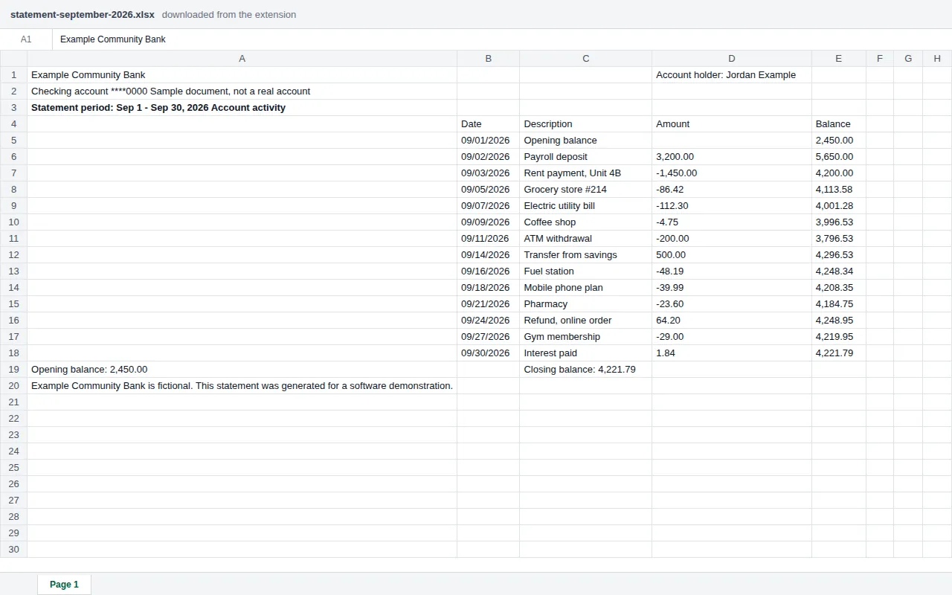Select the balance 5,650.00 cell
The width and height of the screenshot is (952, 595).
point(839,157)
